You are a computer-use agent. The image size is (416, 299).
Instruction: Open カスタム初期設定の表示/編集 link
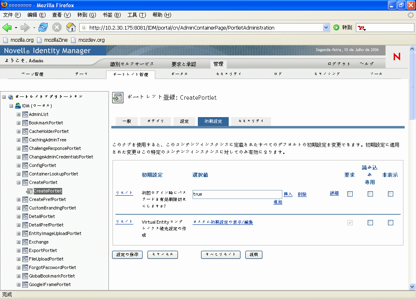[223, 222]
